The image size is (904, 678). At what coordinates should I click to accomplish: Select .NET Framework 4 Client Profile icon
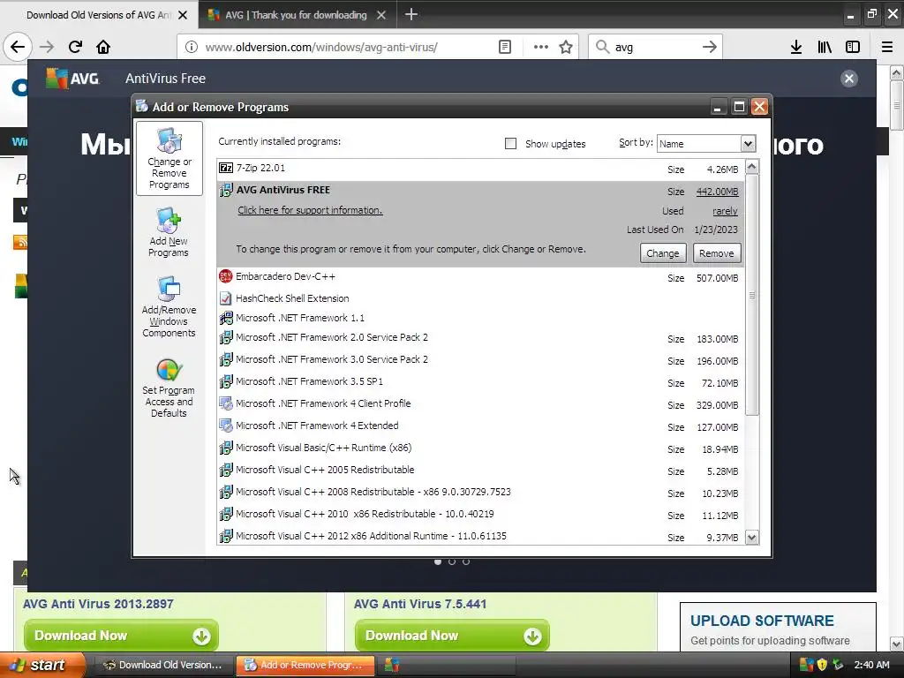click(x=226, y=403)
